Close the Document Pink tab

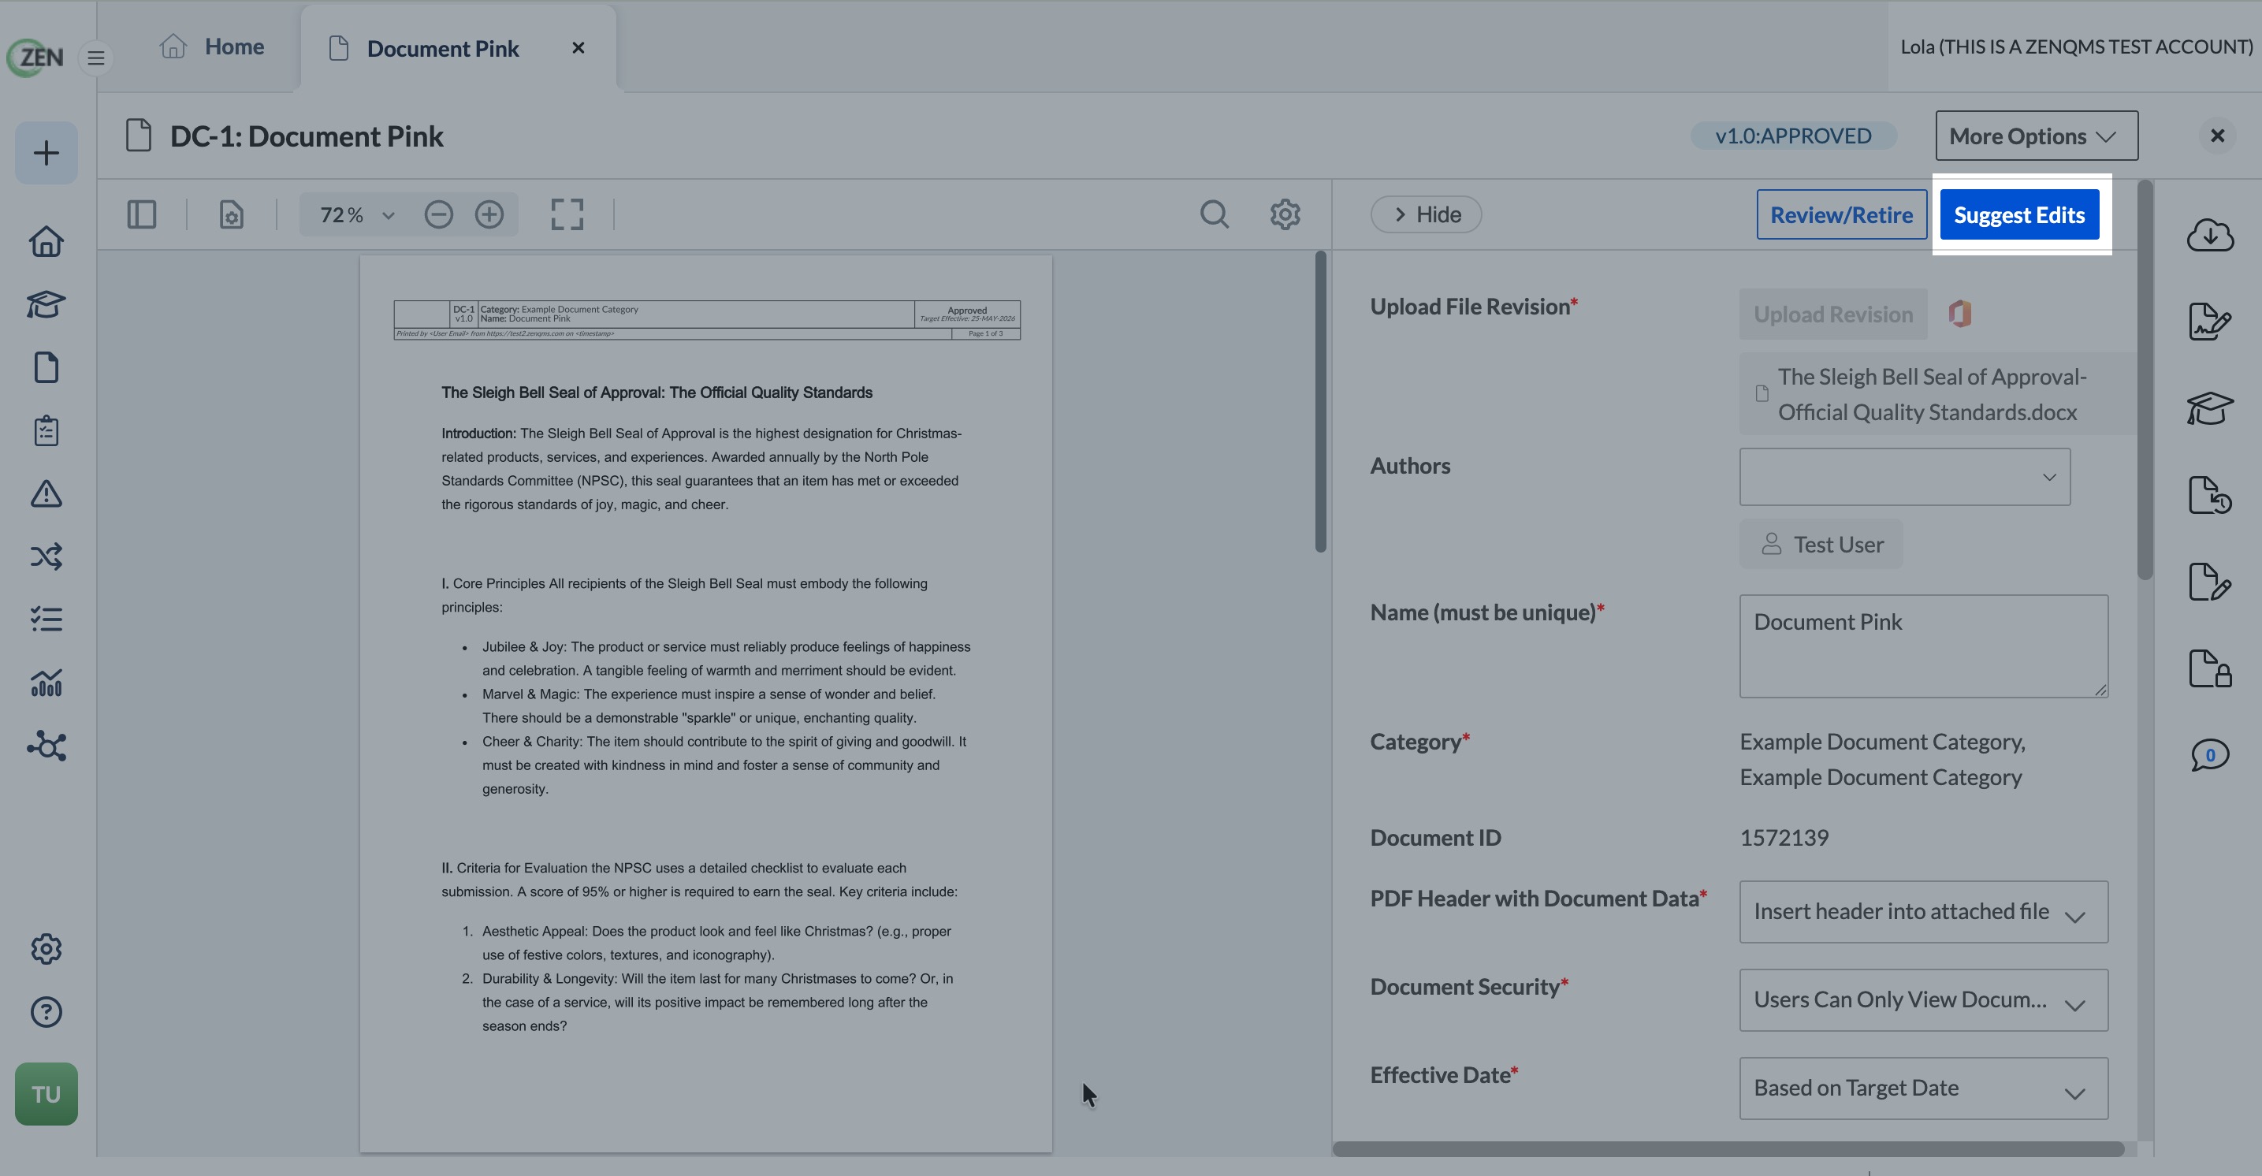pyautogui.click(x=578, y=47)
